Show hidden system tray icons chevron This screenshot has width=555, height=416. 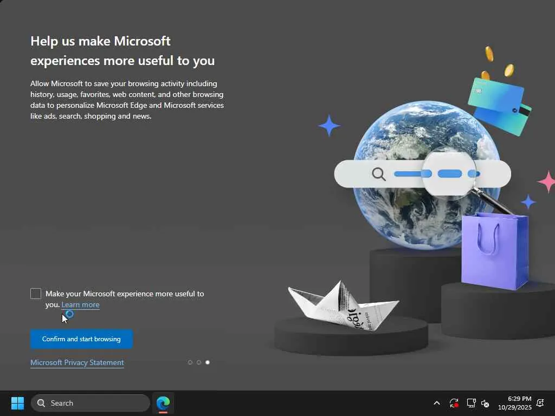point(437,403)
